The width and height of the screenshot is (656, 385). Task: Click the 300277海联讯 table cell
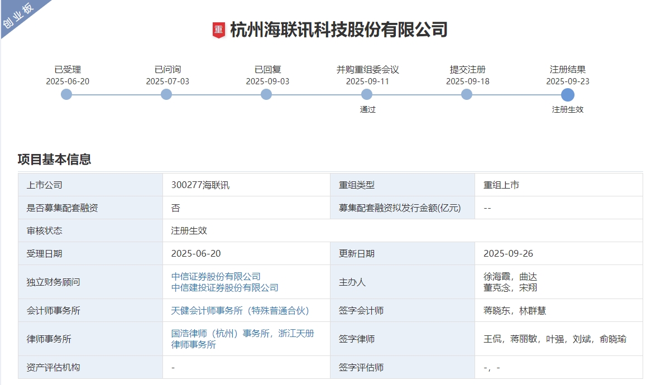click(x=246, y=185)
